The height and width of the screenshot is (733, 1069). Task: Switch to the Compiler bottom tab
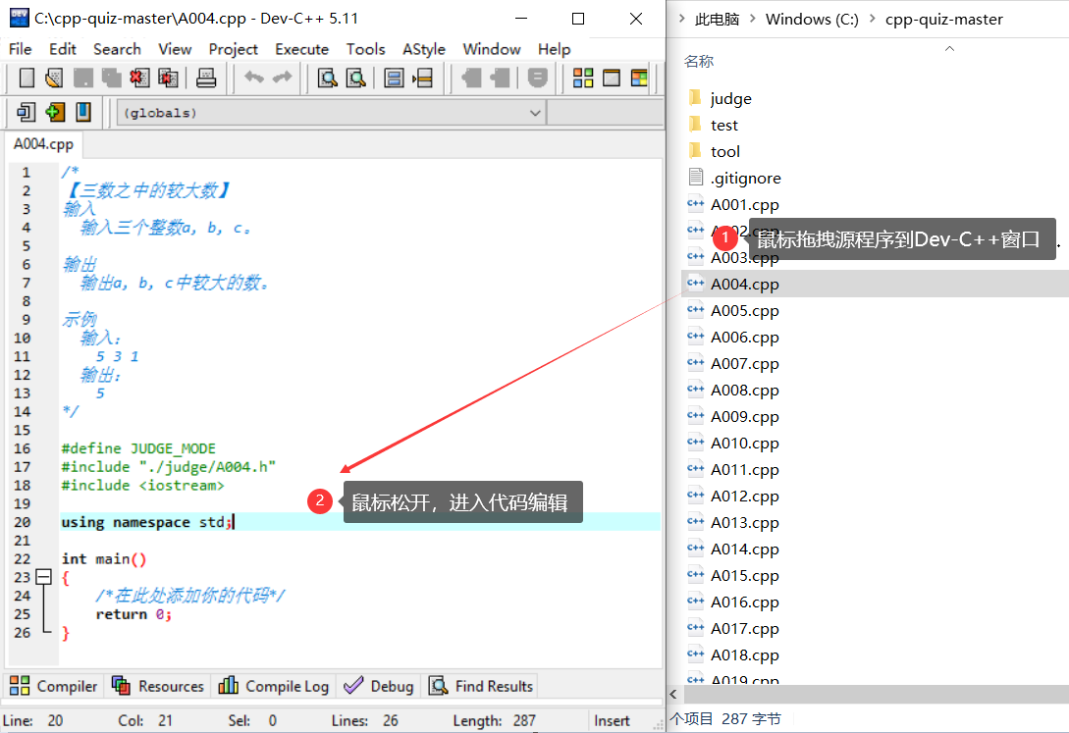tap(54, 686)
